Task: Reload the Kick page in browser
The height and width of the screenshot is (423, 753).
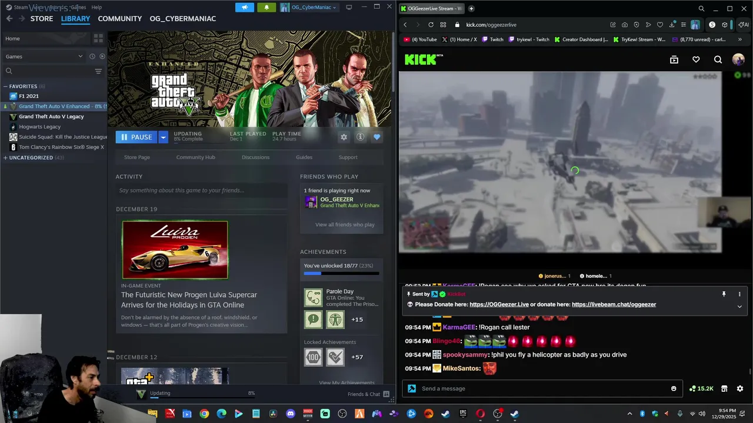Action: pos(431,25)
